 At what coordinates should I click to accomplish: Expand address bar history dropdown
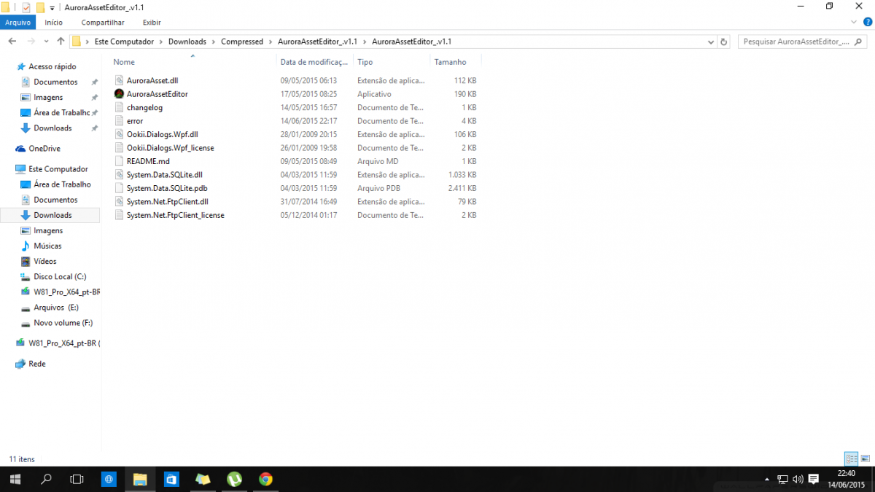coord(711,42)
